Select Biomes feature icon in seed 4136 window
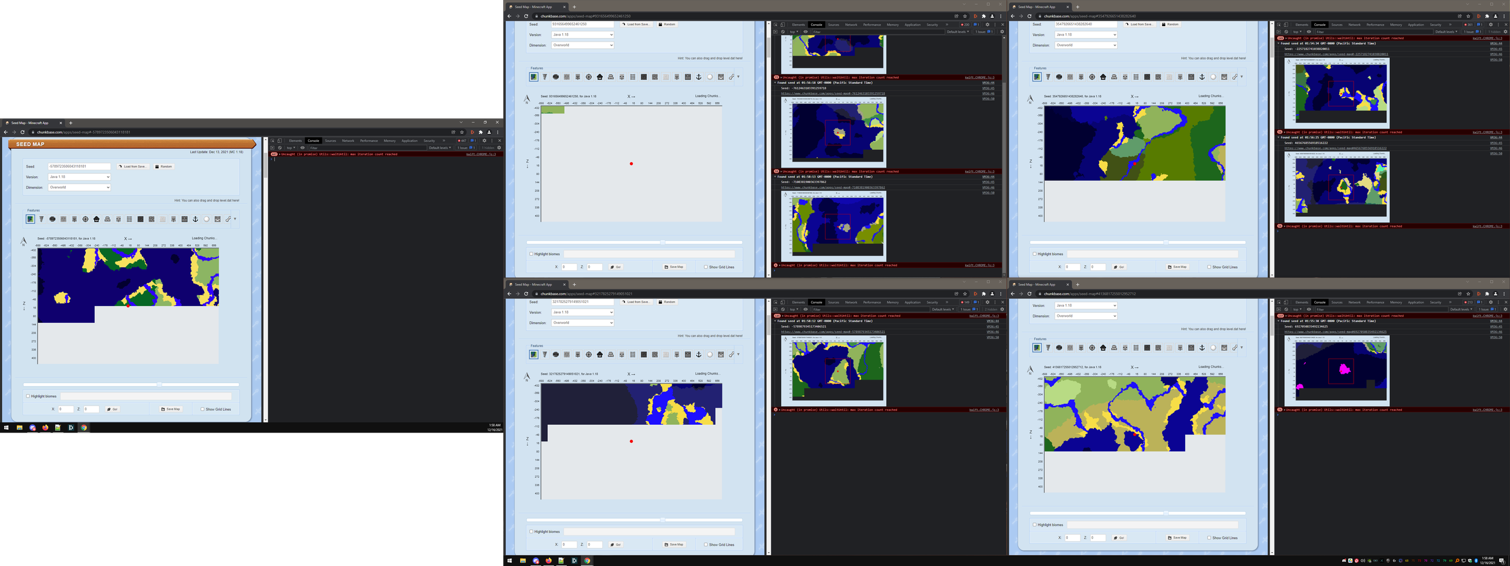 tap(1037, 348)
